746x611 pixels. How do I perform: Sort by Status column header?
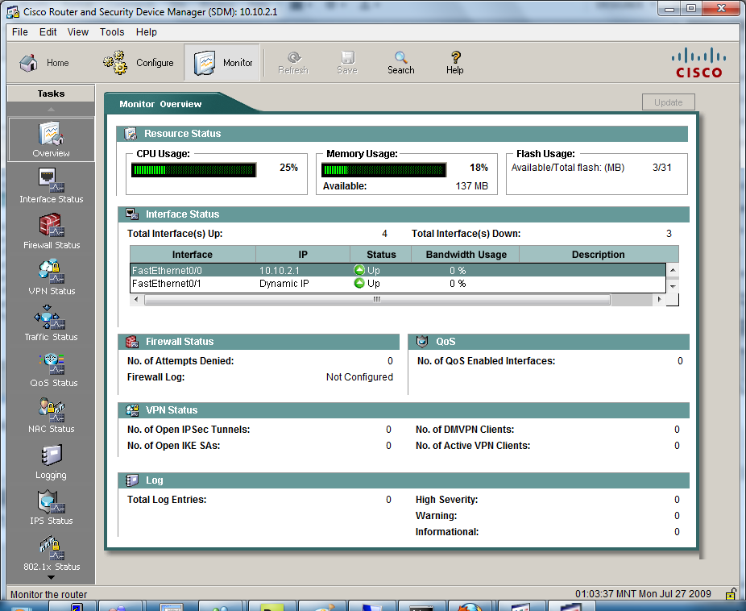point(381,255)
